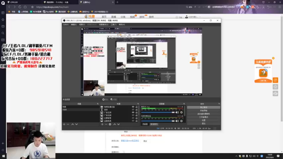Add a new source with plus icon

point(102,124)
